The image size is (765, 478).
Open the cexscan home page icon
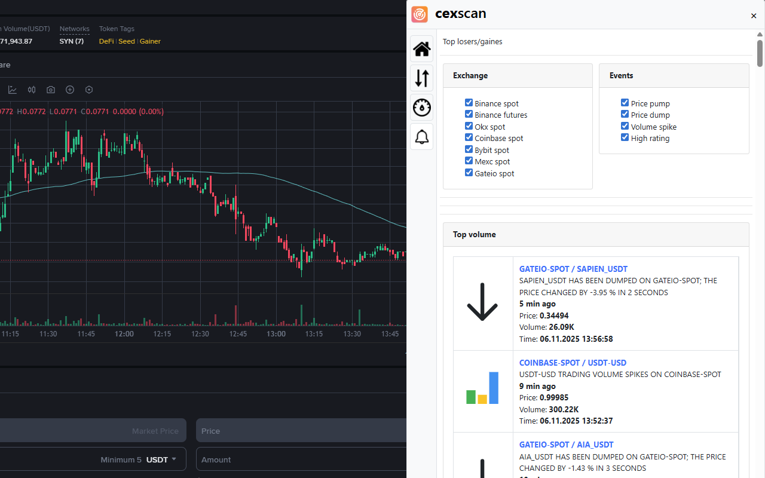tap(422, 49)
